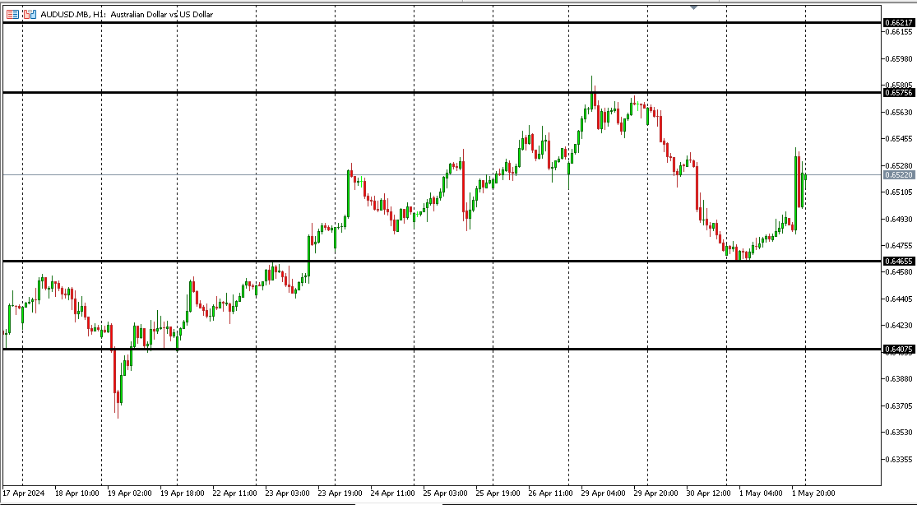Viewport: 917px width, 505px height.
Task: Select the '29 Apr 04:00' time axis label
Action: coord(604,493)
